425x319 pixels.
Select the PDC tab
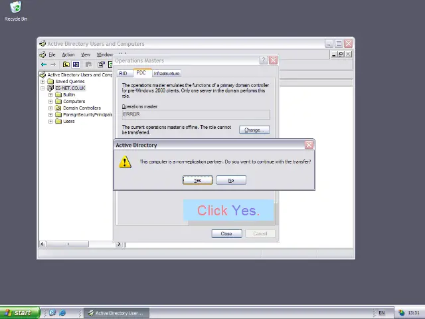click(x=141, y=72)
